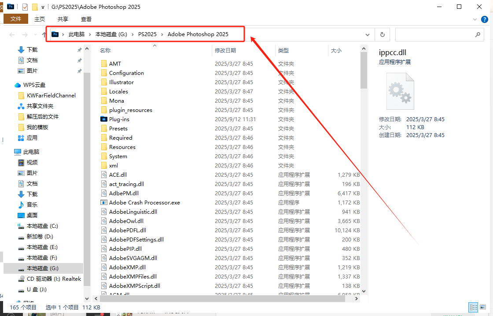The height and width of the screenshot is (316, 493).
Task: Click the ACE.dll file icon
Action: [104, 175]
